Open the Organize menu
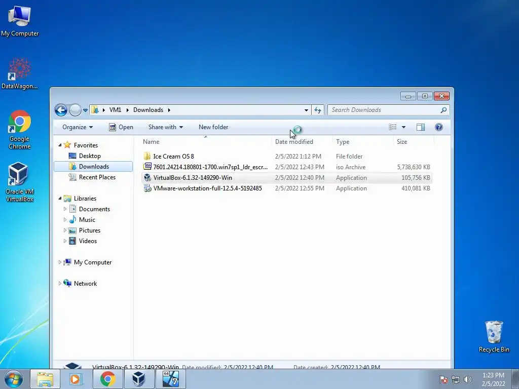The width and height of the screenshot is (519, 389). click(78, 127)
